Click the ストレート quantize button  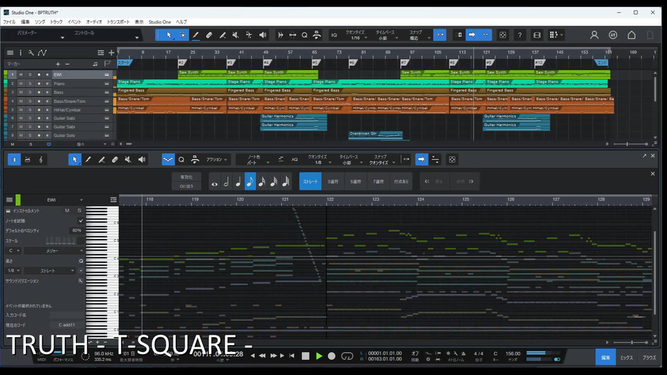[310, 182]
